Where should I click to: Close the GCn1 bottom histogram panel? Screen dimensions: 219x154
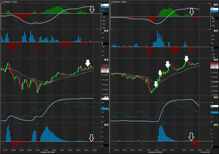[108, 125]
